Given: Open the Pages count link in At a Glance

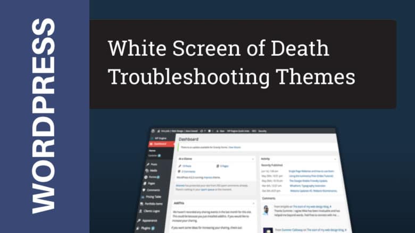Looking at the screenshot, I should (225, 166).
